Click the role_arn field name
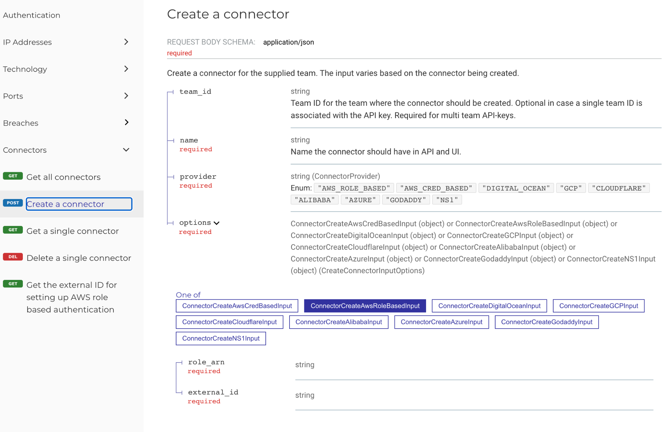 pos(206,362)
